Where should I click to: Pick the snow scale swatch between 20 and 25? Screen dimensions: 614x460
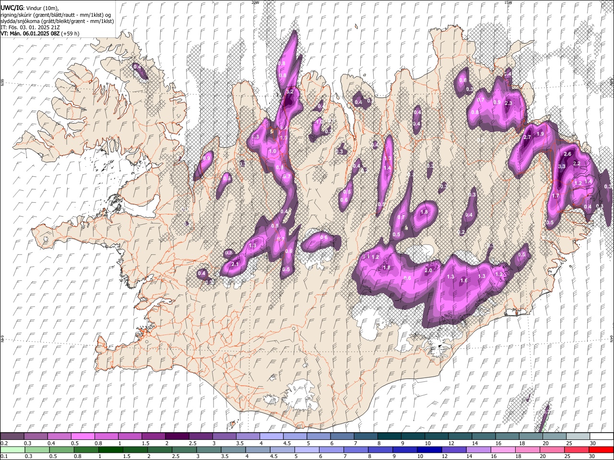tap(554, 437)
